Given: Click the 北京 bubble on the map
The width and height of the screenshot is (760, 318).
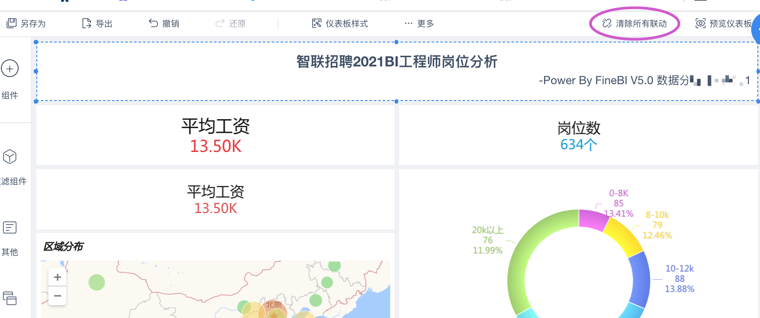Looking at the screenshot, I should (275, 309).
